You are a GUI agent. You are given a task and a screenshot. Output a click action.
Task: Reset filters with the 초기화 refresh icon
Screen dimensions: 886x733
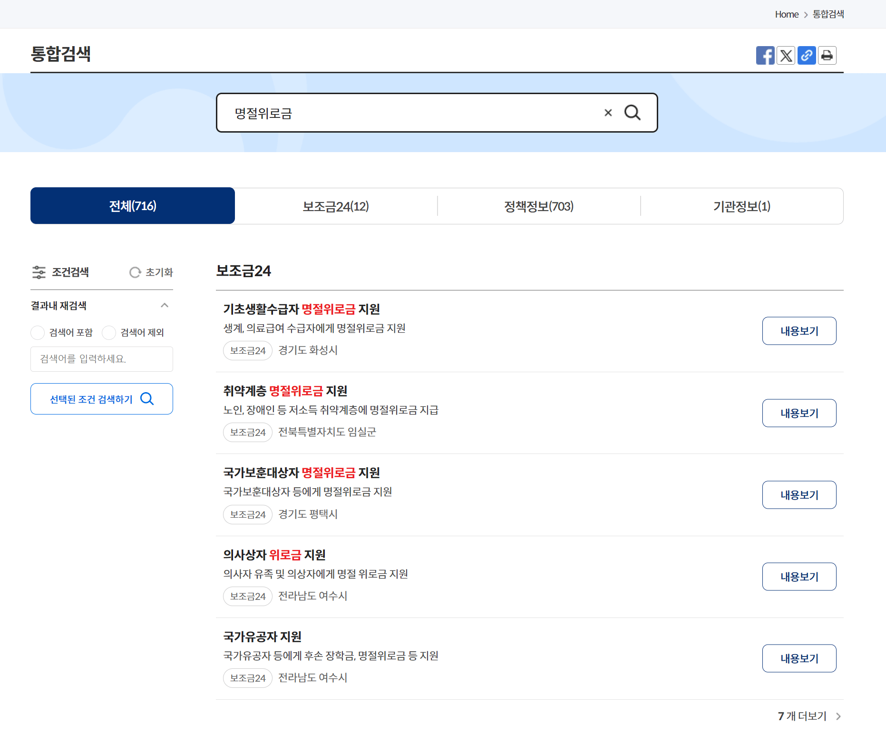tap(135, 272)
